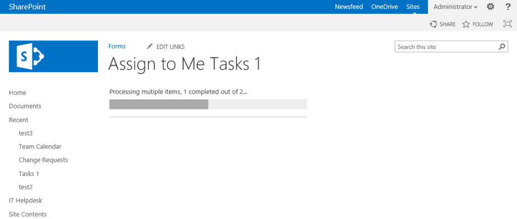
Task: Click in the Search this site box
Action: 447,47
